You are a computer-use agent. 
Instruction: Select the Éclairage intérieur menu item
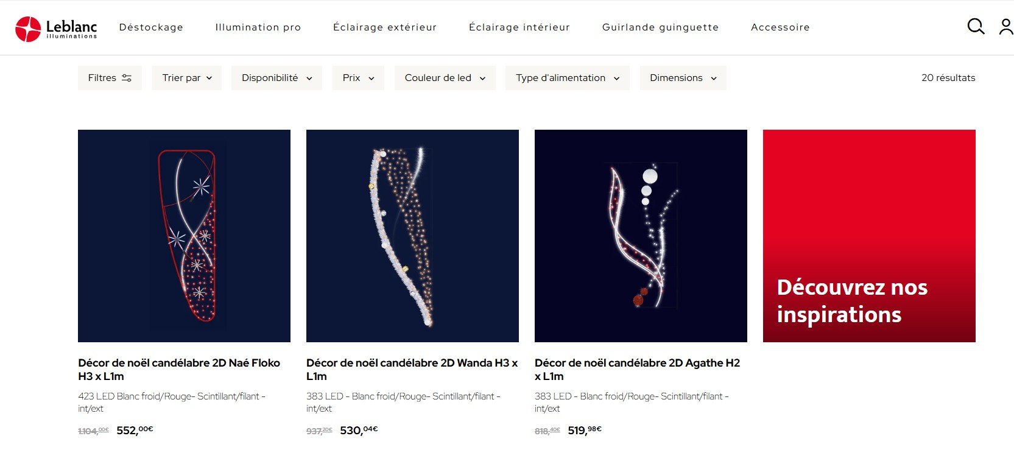tap(519, 27)
